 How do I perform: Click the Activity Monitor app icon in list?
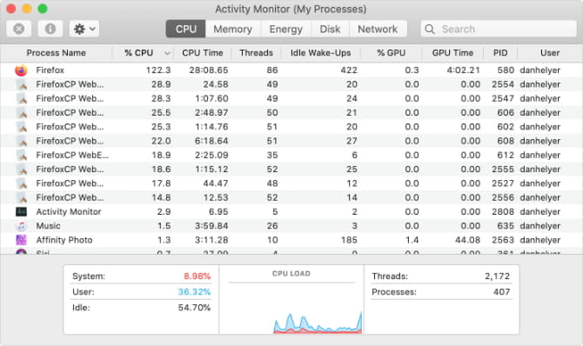21,211
